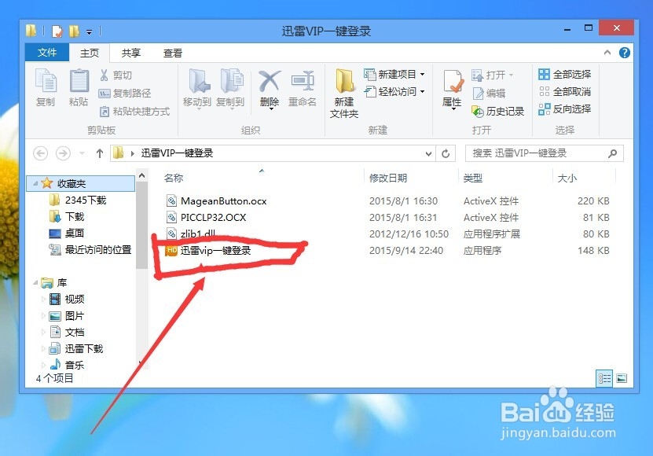Minimize the ribbon with the chevron arrow

(x=607, y=53)
